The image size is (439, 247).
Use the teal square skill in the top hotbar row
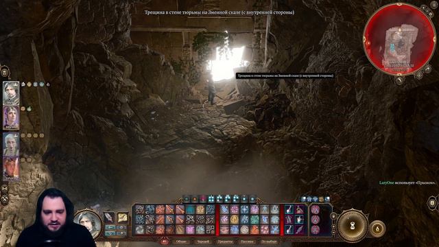point(190,209)
